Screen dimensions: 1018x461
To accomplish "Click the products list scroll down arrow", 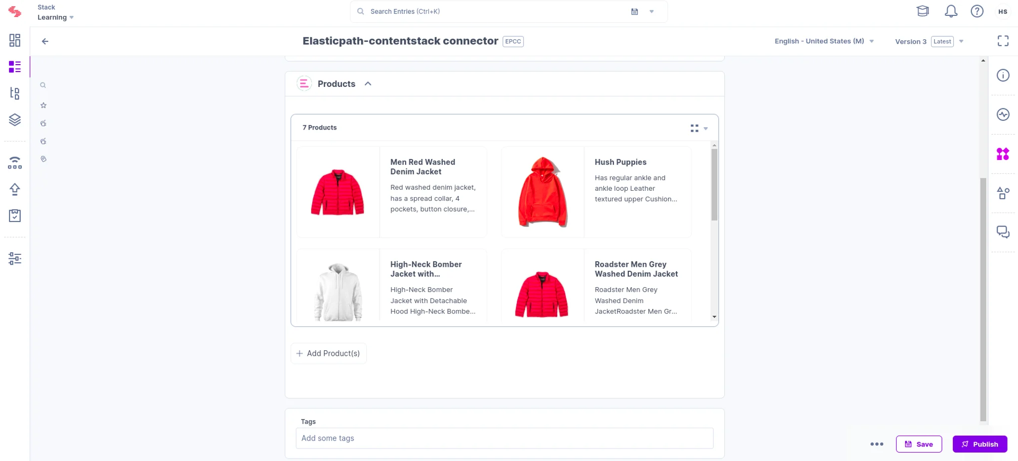I will pos(714,317).
